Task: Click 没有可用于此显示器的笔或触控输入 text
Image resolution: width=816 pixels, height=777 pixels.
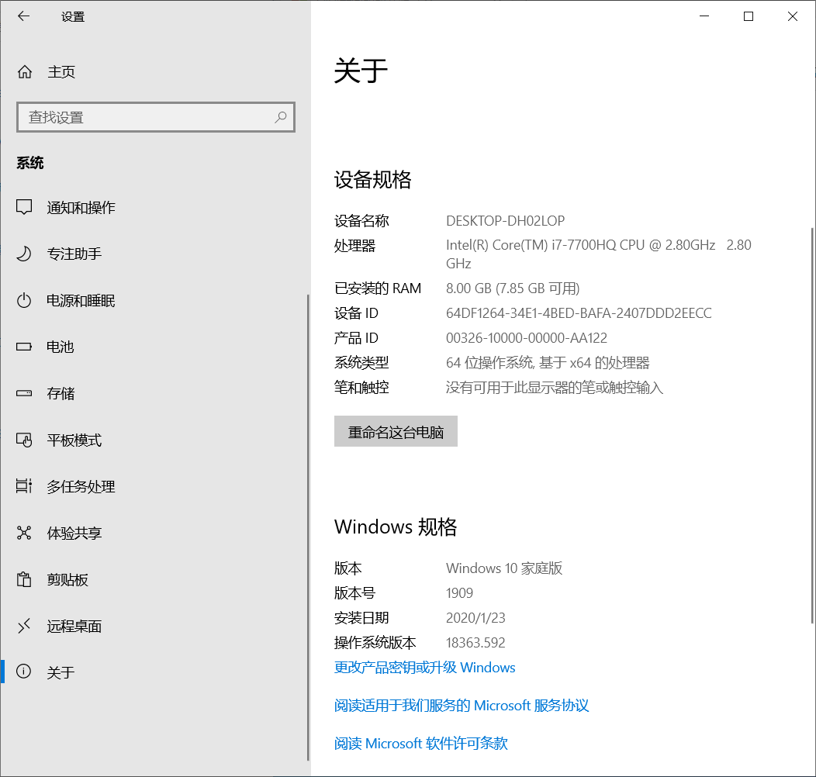Action: click(x=555, y=388)
